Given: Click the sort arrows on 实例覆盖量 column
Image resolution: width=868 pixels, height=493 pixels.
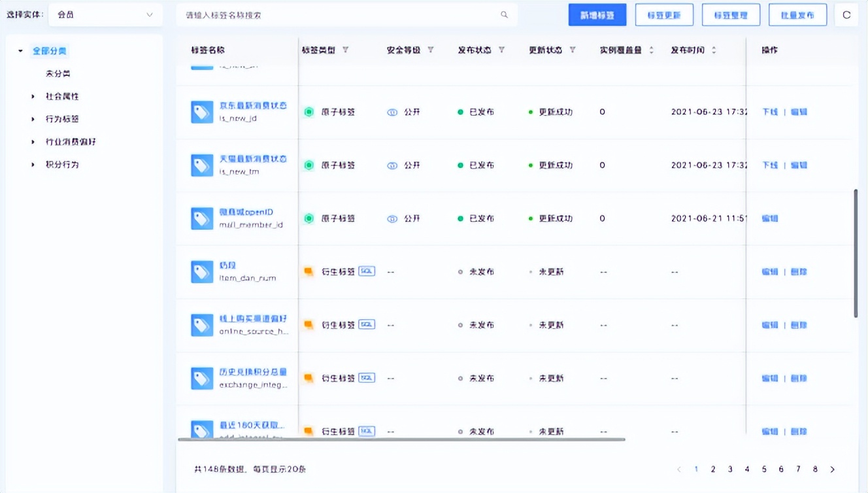Looking at the screenshot, I should [x=652, y=49].
